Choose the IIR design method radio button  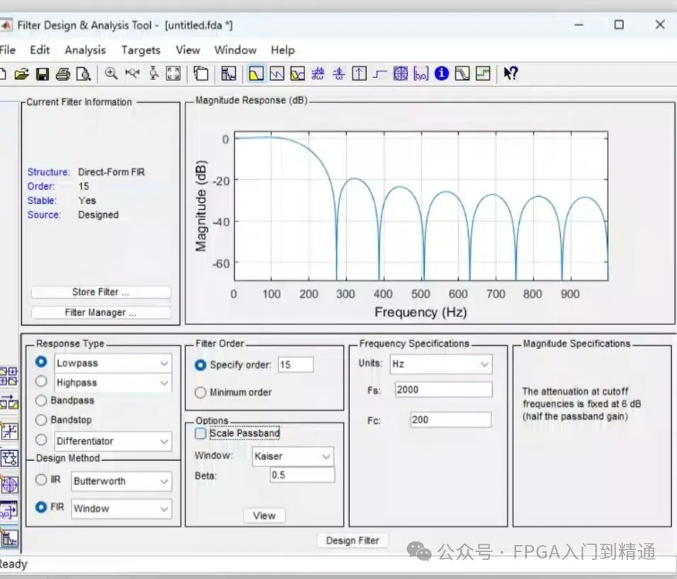coord(41,481)
